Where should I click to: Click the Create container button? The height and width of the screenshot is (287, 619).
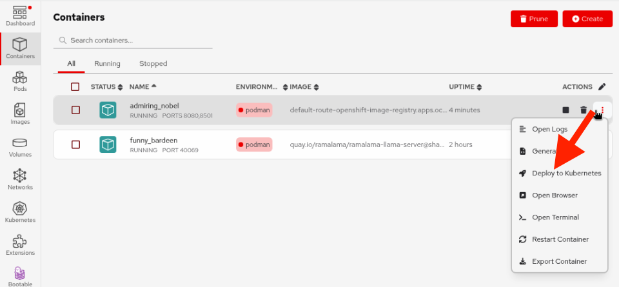[x=587, y=19]
